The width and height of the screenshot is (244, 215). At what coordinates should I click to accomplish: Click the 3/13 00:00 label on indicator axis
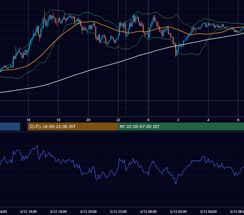[x=148, y=211]
